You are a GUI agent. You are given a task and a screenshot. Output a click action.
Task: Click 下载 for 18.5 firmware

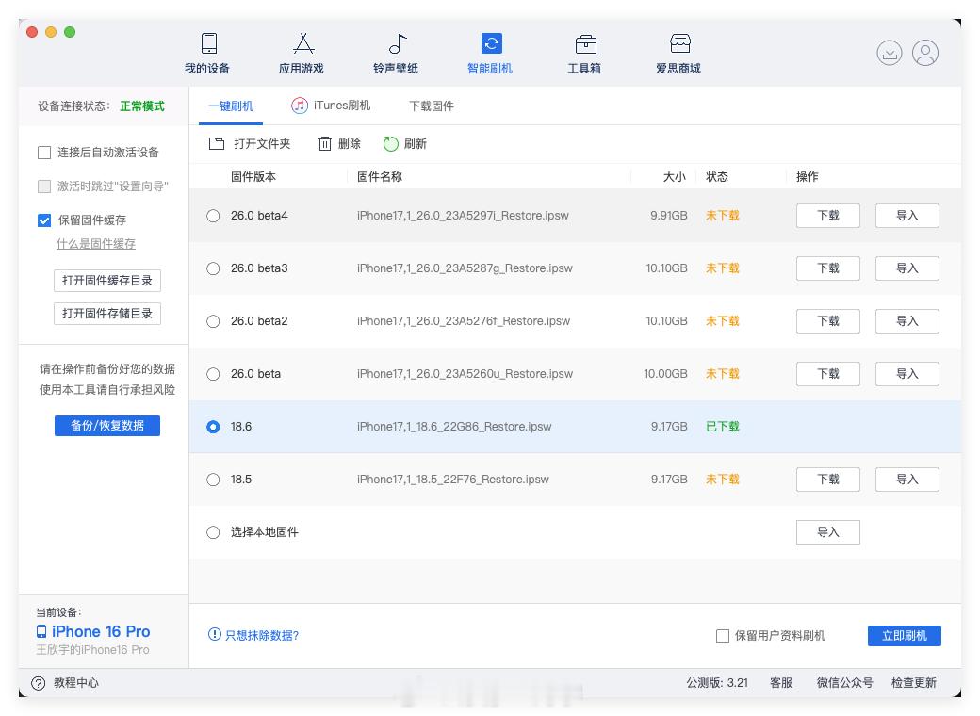pyautogui.click(x=828, y=480)
